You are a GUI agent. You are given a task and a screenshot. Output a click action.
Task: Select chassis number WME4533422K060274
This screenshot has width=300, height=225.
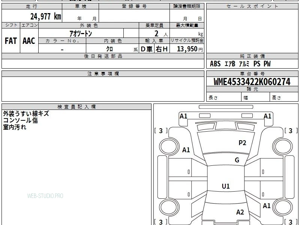(x=252, y=82)
